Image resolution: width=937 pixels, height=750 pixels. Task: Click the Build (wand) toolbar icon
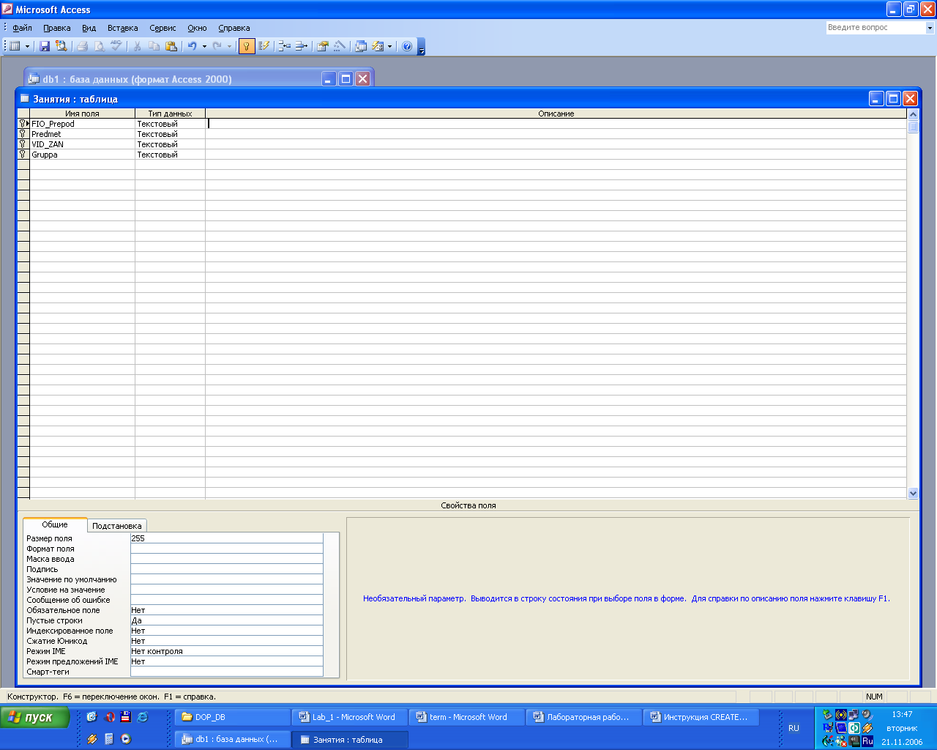tap(339, 46)
